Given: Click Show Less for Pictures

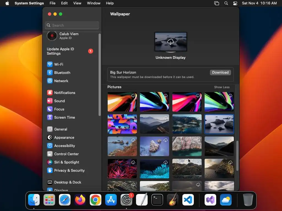Looking at the screenshot, I should 222,87.
